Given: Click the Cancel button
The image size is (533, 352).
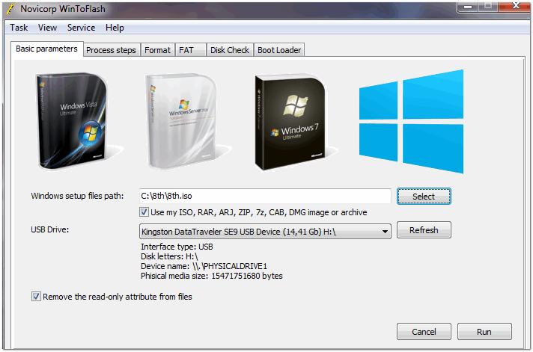Looking at the screenshot, I should pyautogui.click(x=424, y=331).
